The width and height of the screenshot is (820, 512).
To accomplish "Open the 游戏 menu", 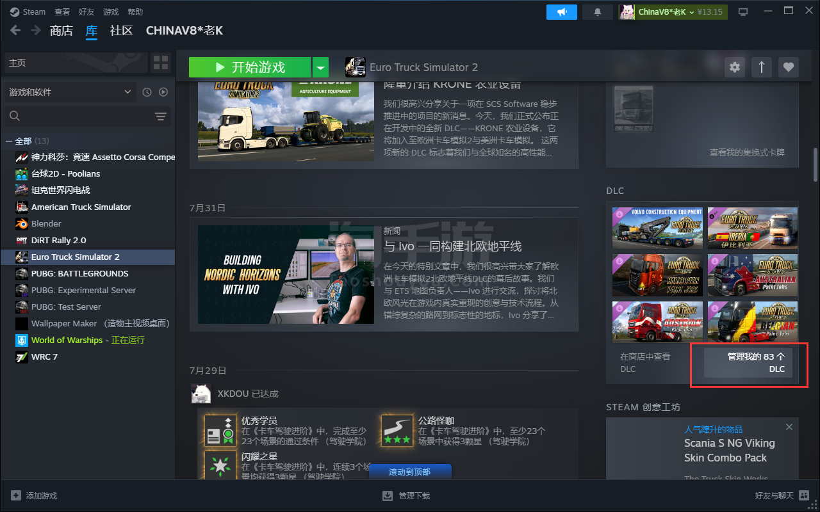I will [111, 12].
